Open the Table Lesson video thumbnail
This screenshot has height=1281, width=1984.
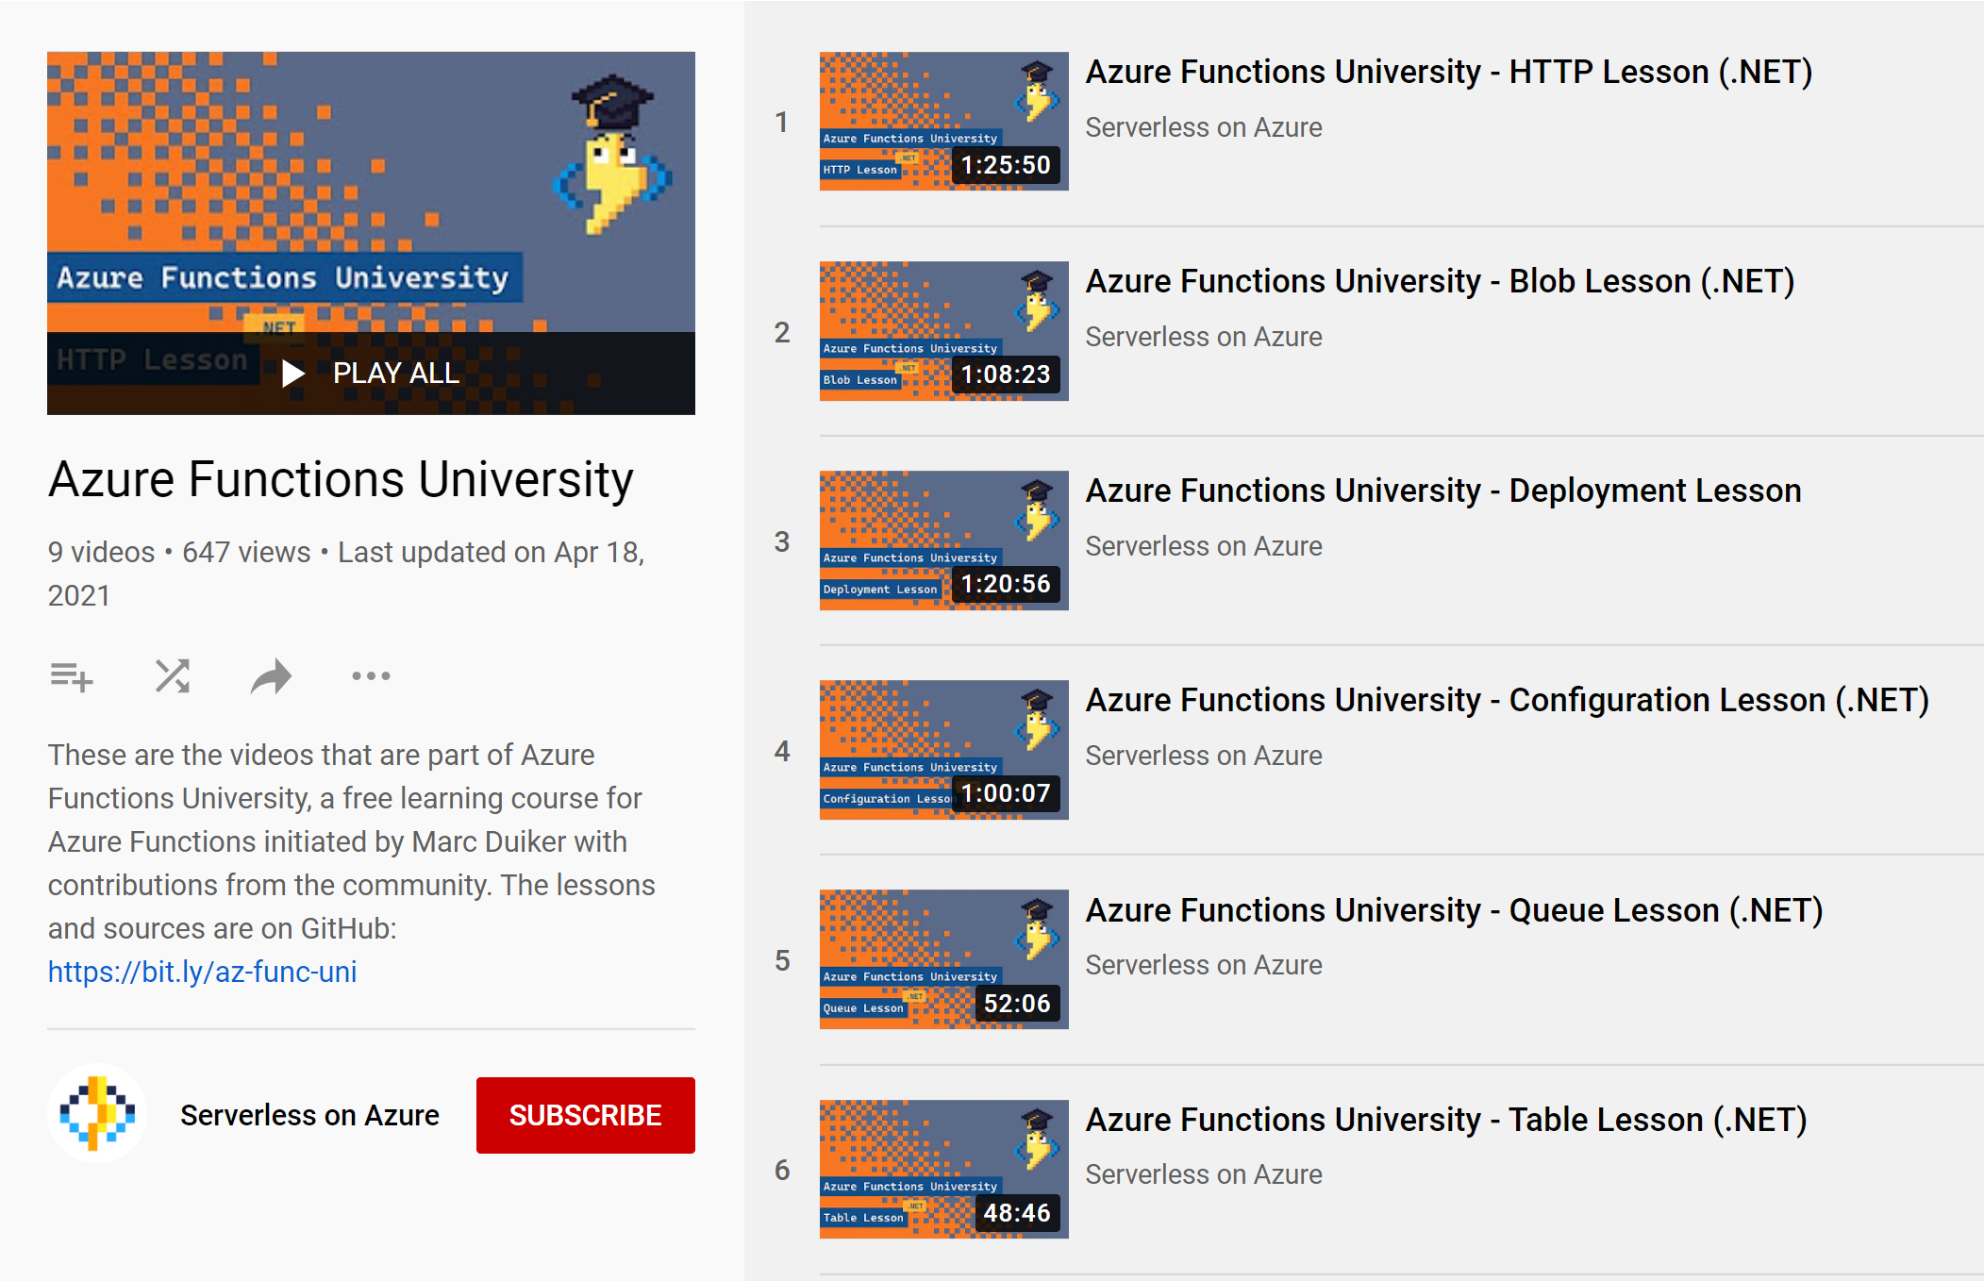(944, 1169)
